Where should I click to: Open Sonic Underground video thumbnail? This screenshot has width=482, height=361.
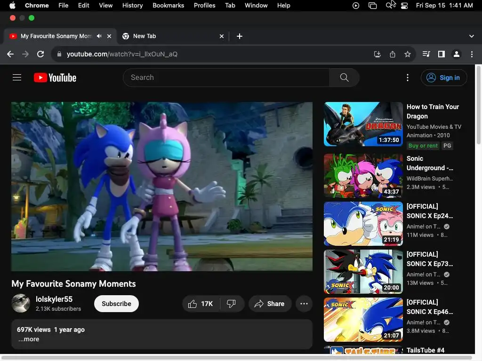pyautogui.click(x=363, y=176)
